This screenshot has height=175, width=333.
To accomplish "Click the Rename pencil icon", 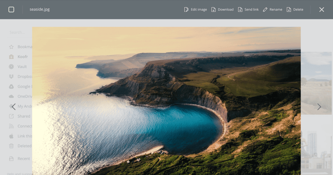I will pos(265,9).
